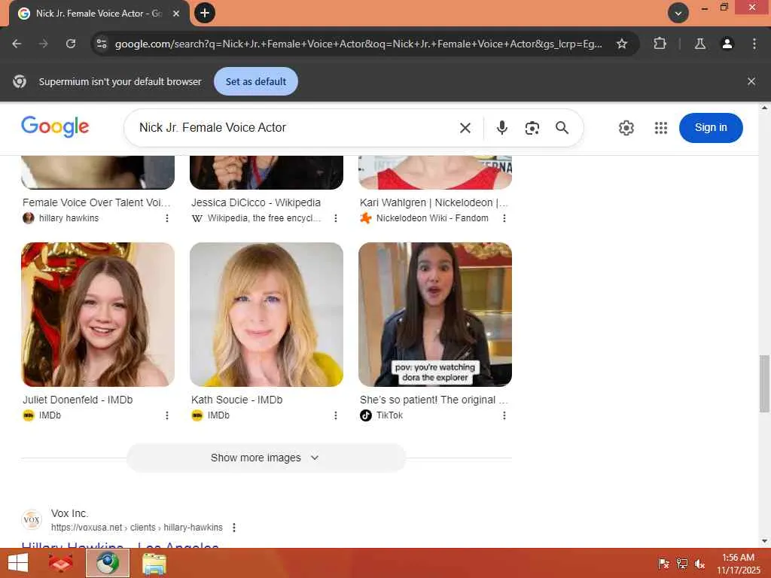
Task: Dismiss the default browser notification bar
Action: click(x=751, y=81)
